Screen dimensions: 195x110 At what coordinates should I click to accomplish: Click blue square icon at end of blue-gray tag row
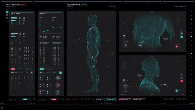point(32,72)
